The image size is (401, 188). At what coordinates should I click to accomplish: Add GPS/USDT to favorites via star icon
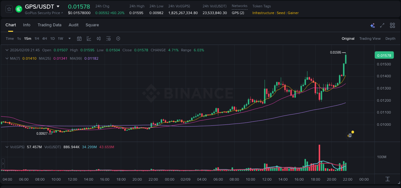tap(9, 9)
